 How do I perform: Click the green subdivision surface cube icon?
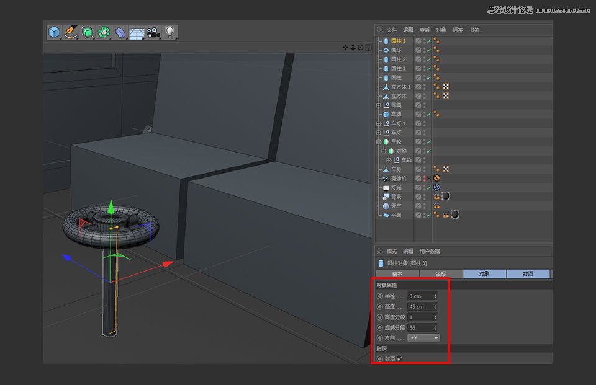pos(87,31)
